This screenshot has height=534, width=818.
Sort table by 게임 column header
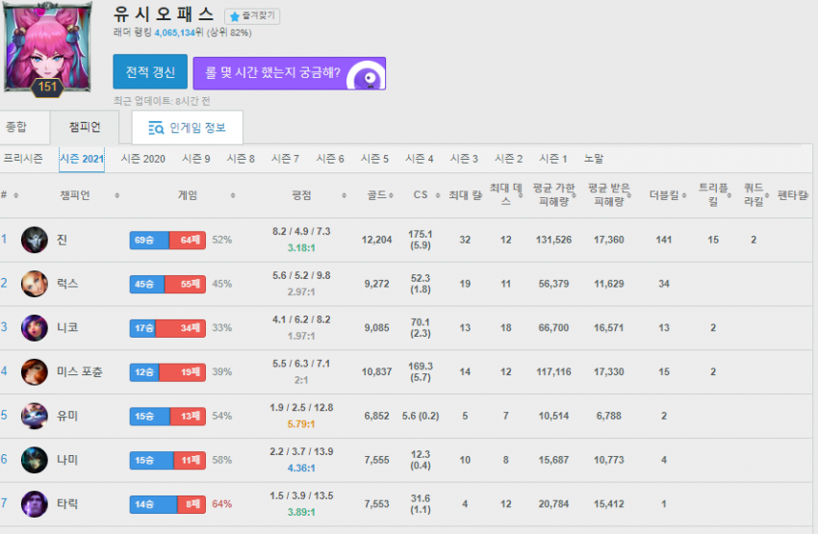188,195
